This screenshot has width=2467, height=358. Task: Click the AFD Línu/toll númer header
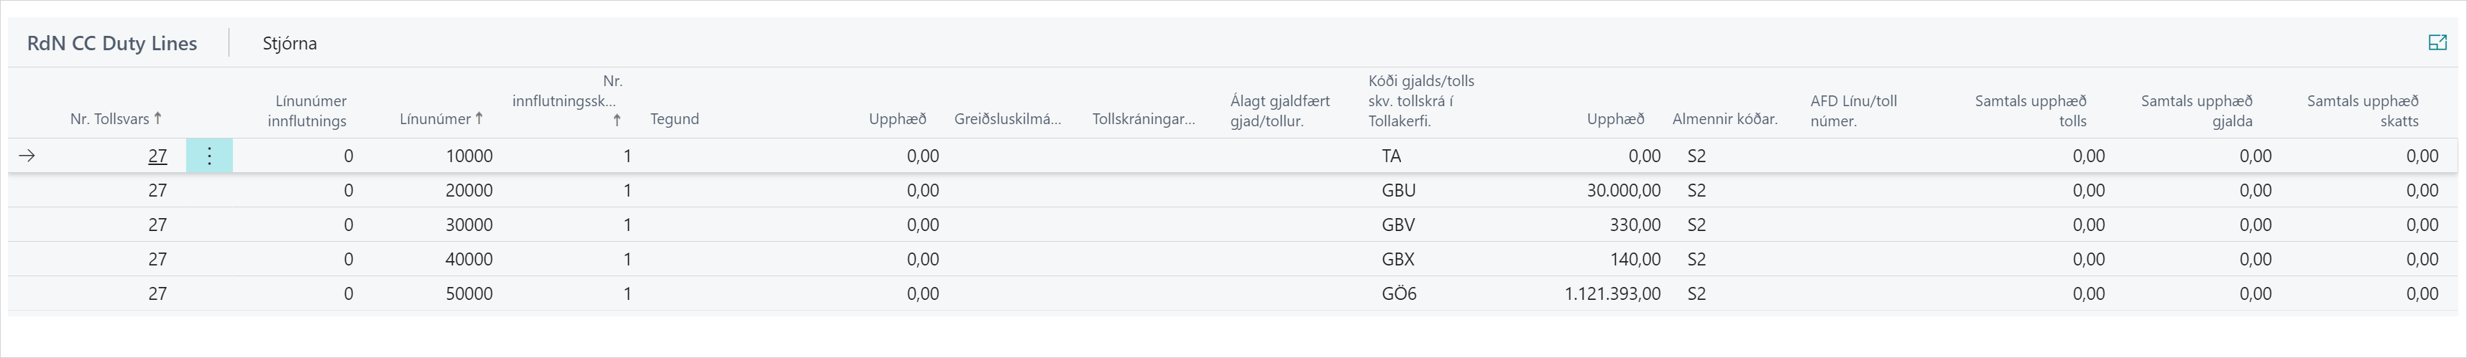(1853, 110)
